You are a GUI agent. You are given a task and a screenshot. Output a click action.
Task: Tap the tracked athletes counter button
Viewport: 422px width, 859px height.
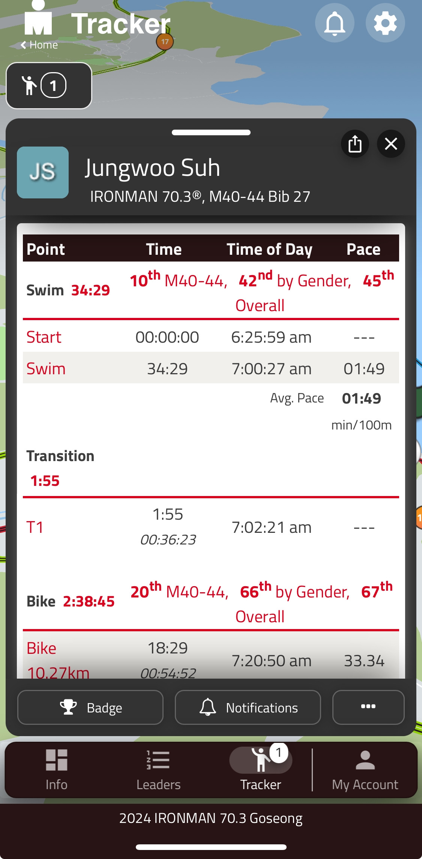point(49,86)
